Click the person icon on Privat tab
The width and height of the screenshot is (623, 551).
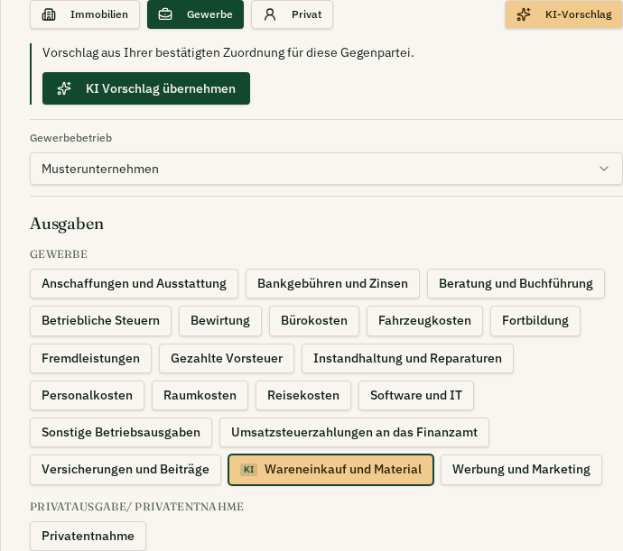point(270,14)
